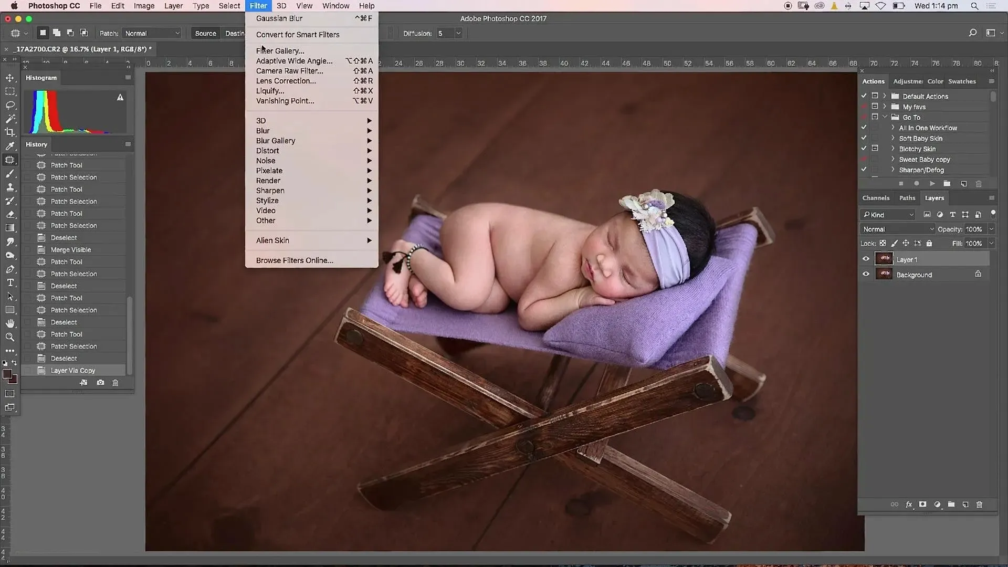Open the Image menu

tap(144, 6)
